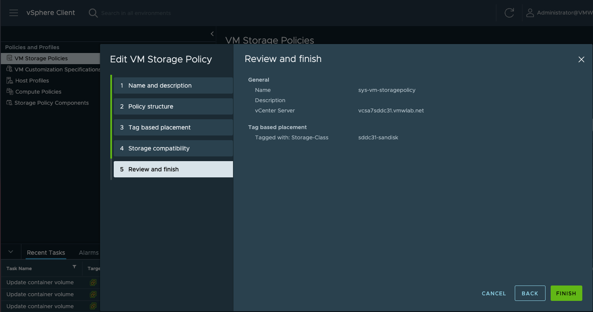The width and height of the screenshot is (593, 312).
Task: Click target icon of first task row
Action: 93,283
